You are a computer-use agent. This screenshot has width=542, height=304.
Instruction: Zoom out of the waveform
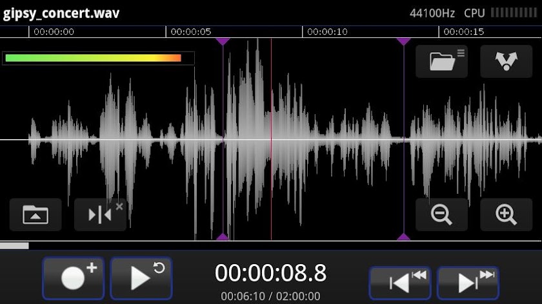(x=441, y=214)
